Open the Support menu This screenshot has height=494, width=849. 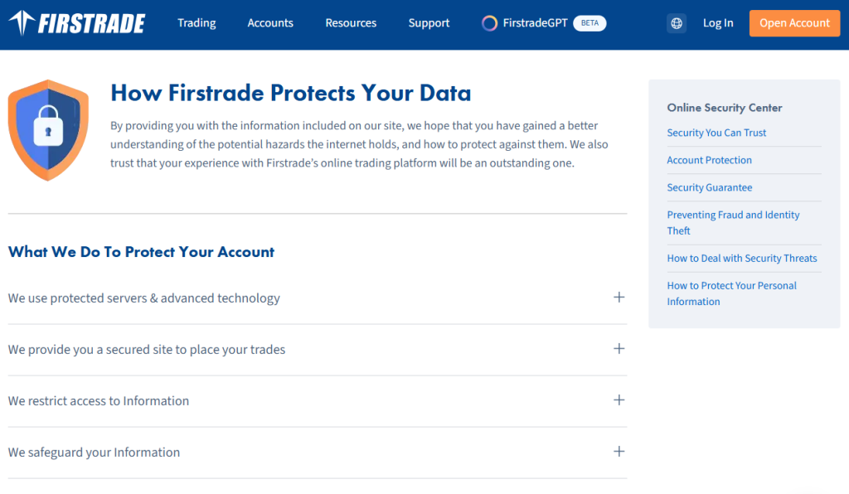point(429,23)
